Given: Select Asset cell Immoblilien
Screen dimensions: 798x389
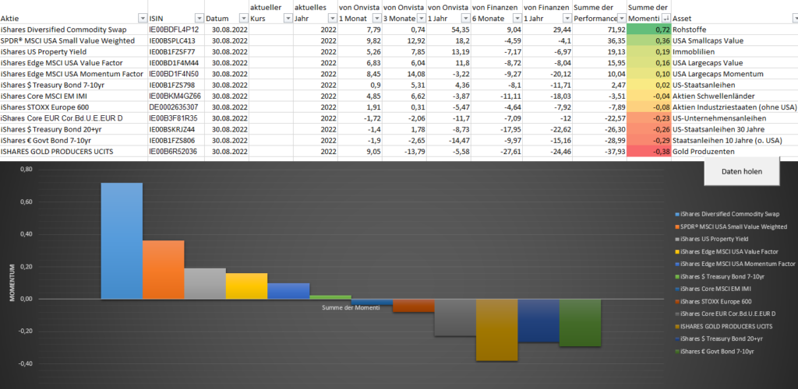Looking at the screenshot, I should [x=735, y=52].
